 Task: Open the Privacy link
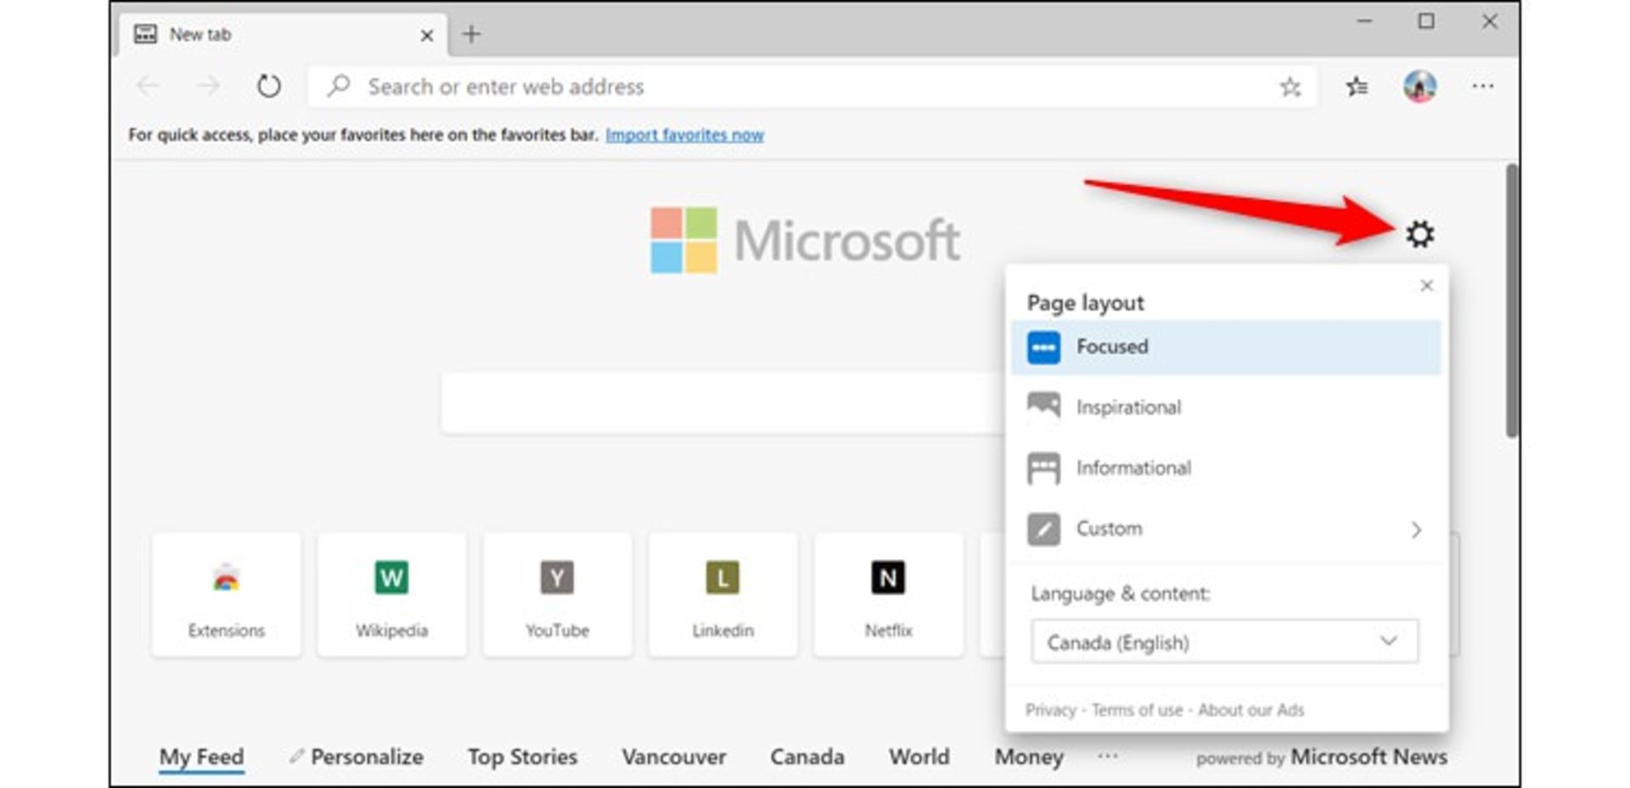[x=1050, y=710]
